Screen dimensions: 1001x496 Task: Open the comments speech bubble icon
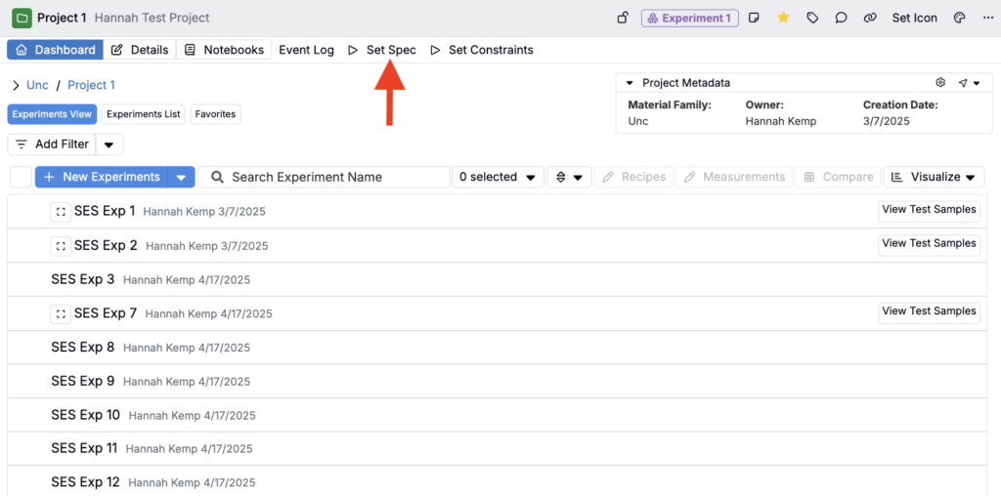(x=841, y=18)
